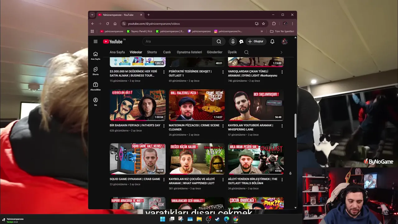Open the Instagram yalnizsempanzee bookmark
Screen dimensions: 398x224
click(228, 31)
